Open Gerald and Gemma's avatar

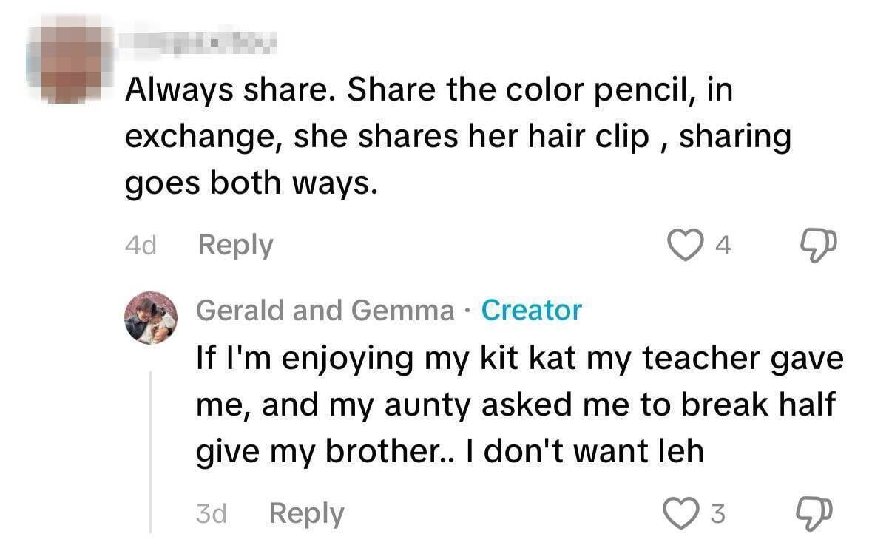point(150,317)
